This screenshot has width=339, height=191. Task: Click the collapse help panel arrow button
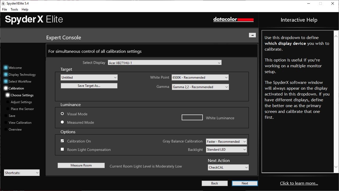252,35
